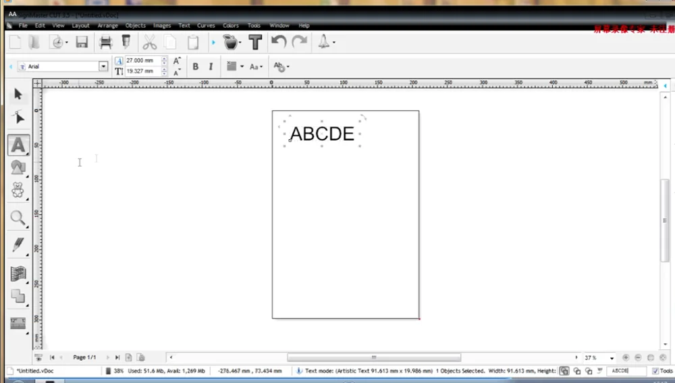
Task: Toggle Italic text formatting
Action: tap(211, 66)
